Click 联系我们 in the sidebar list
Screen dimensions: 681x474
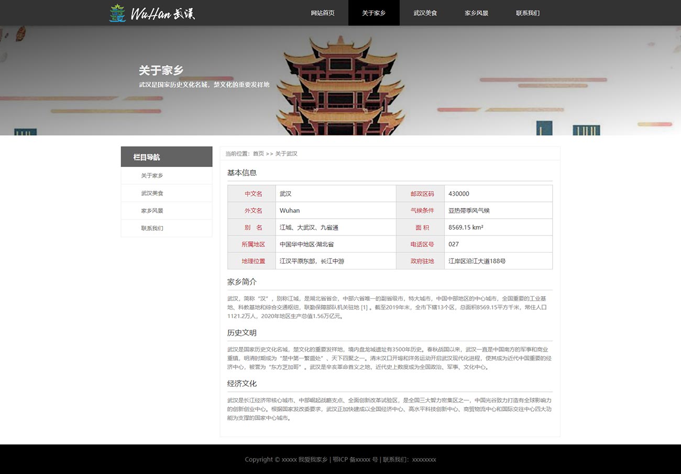click(152, 229)
